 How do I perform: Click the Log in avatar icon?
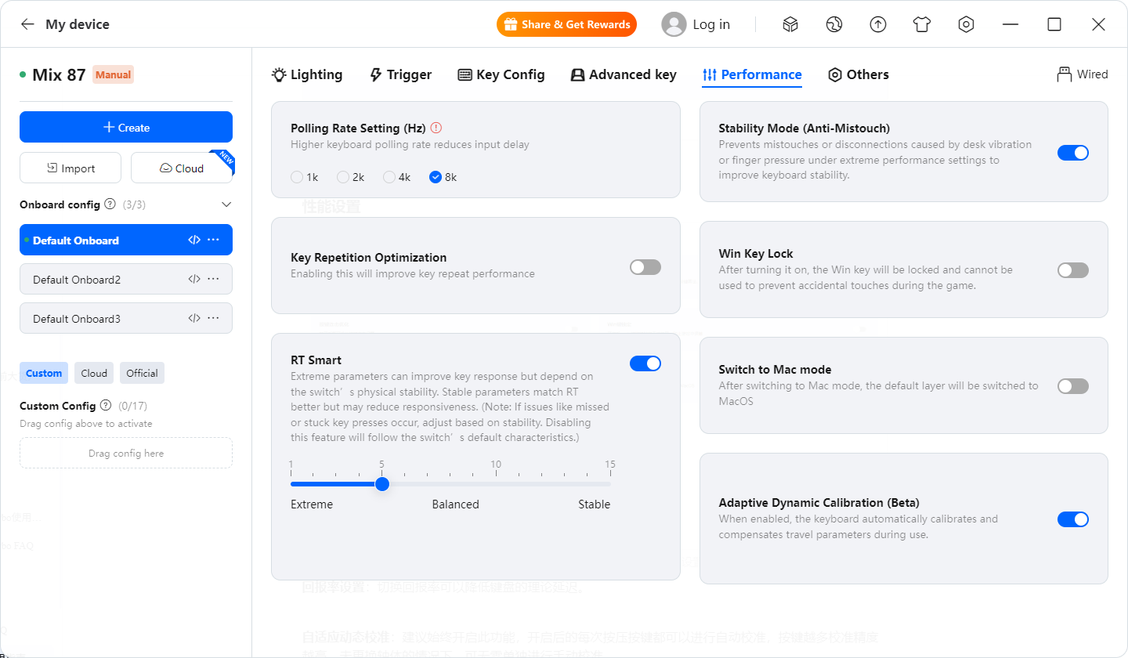point(674,24)
